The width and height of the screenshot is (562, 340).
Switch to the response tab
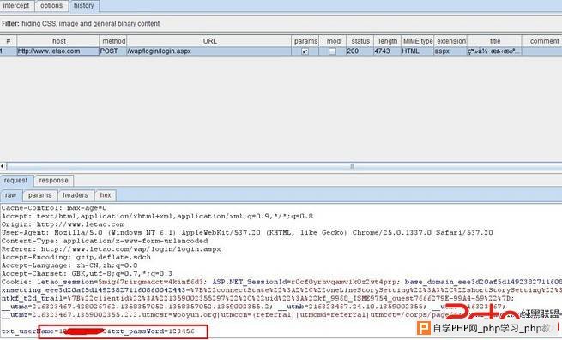53,181
